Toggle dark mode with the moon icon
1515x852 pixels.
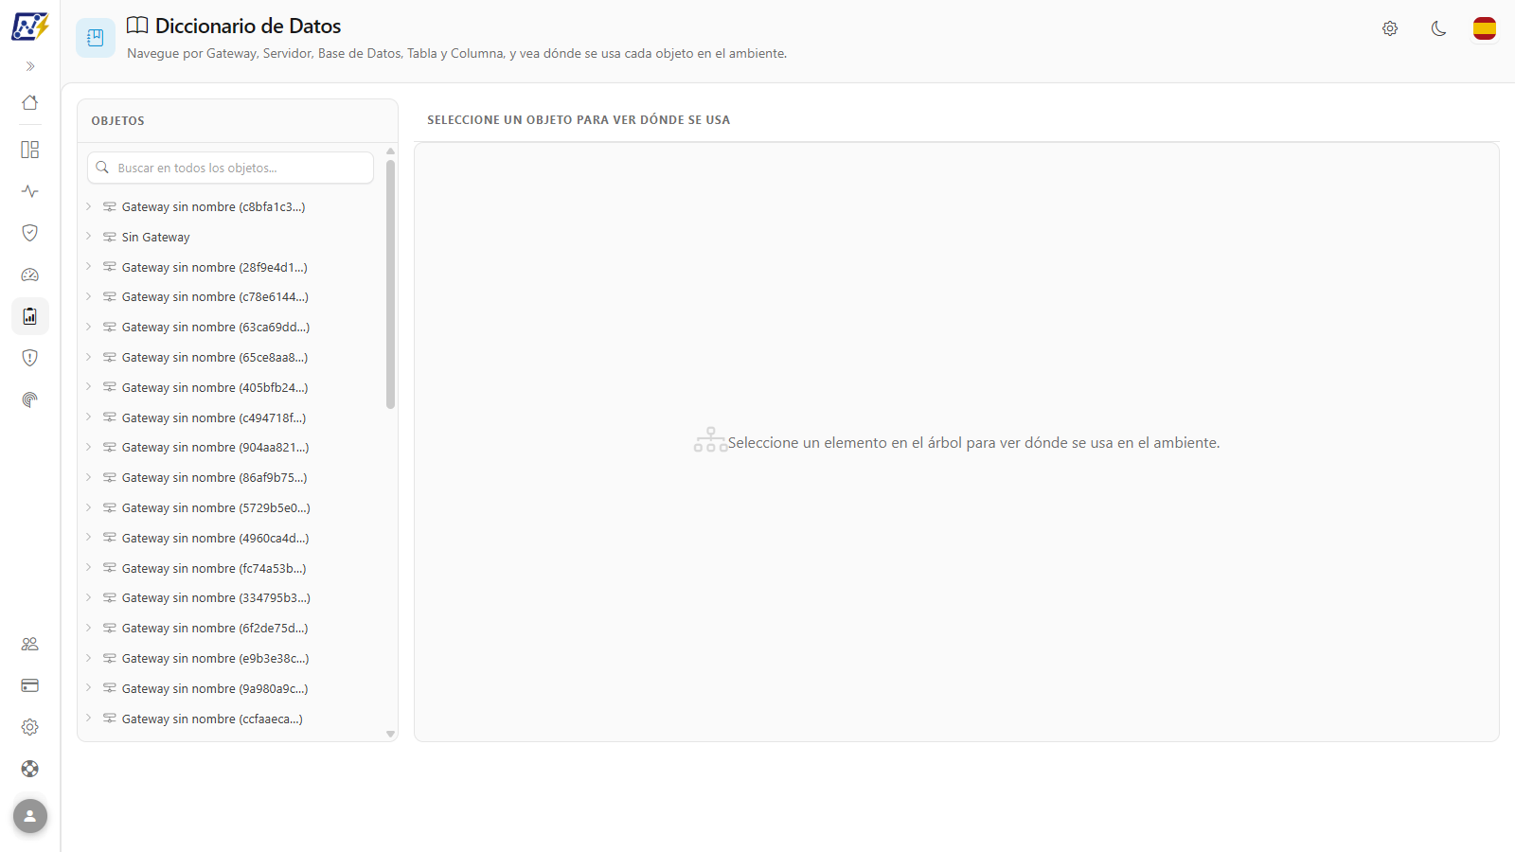pyautogui.click(x=1439, y=28)
